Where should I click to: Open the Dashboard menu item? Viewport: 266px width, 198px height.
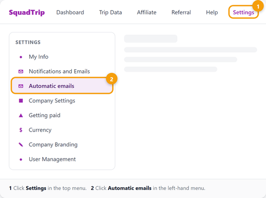coord(70,12)
